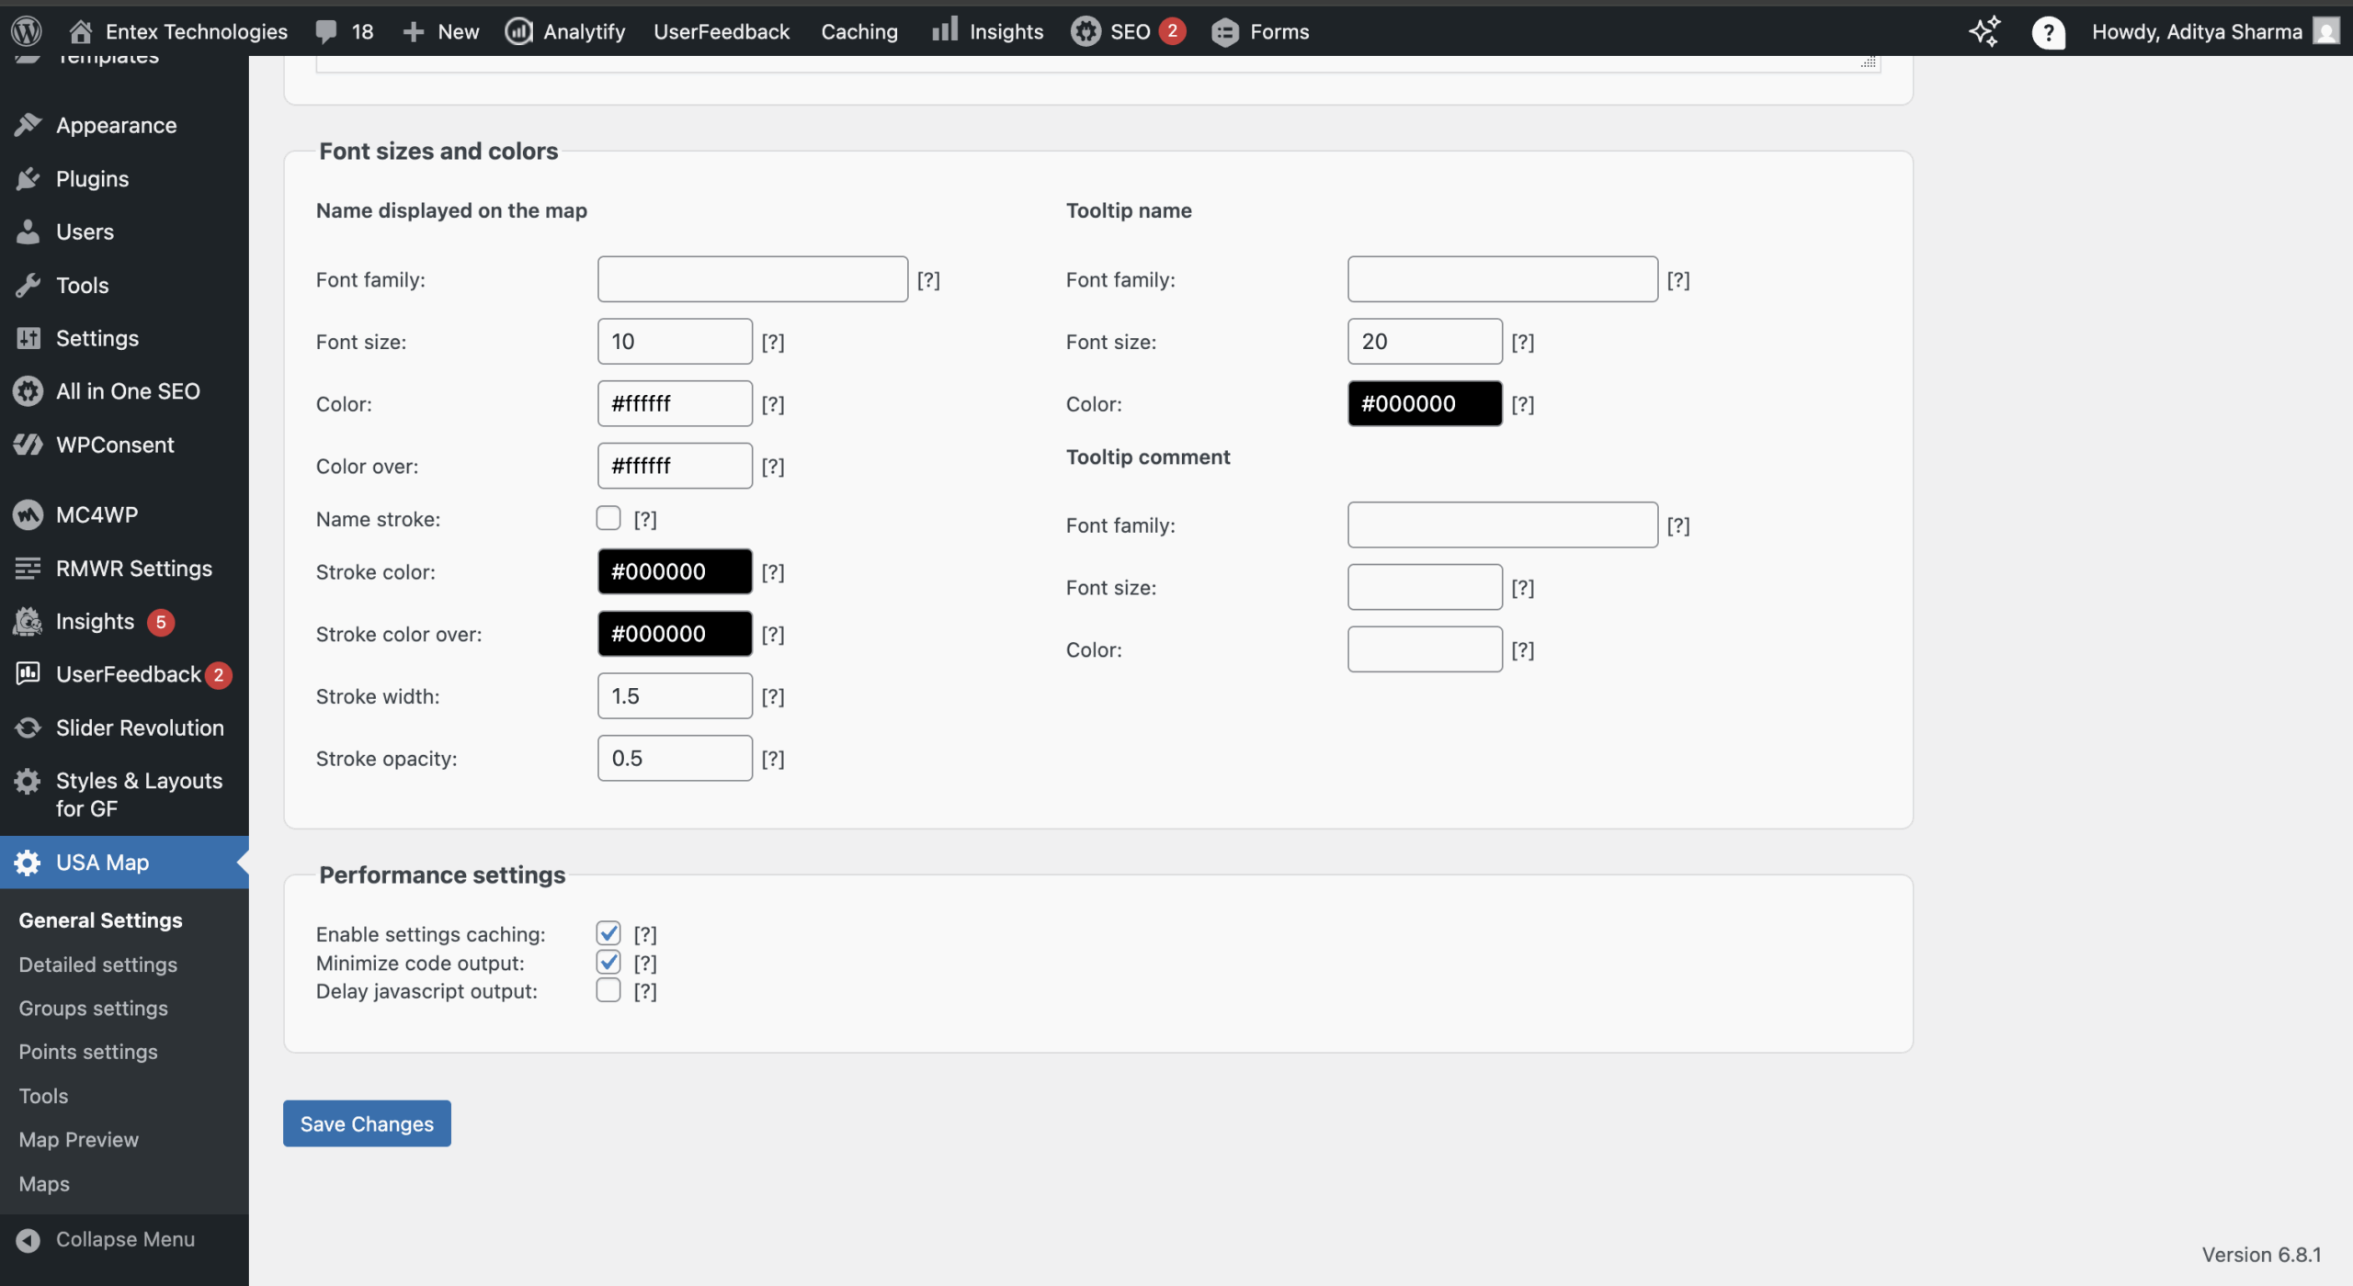Screen dimensions: 2353x1286
Task: Enable the Name stroke checkbox
Action: click(x=608, y=518)
